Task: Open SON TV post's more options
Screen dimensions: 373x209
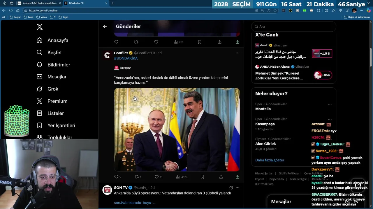Action: point(237,188)
